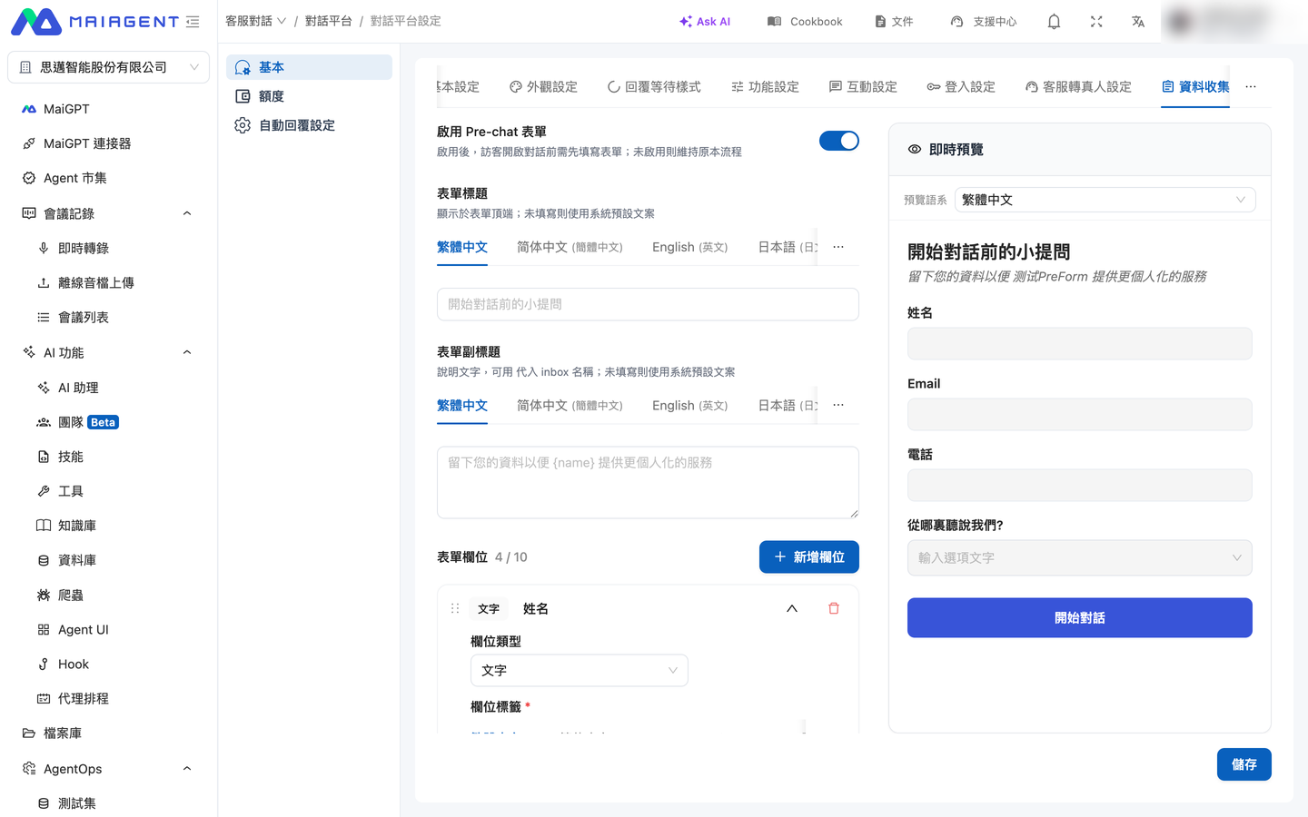Collapse the AI 功能 sidebar group
The image size is (1308, 817).
(187, 352)
